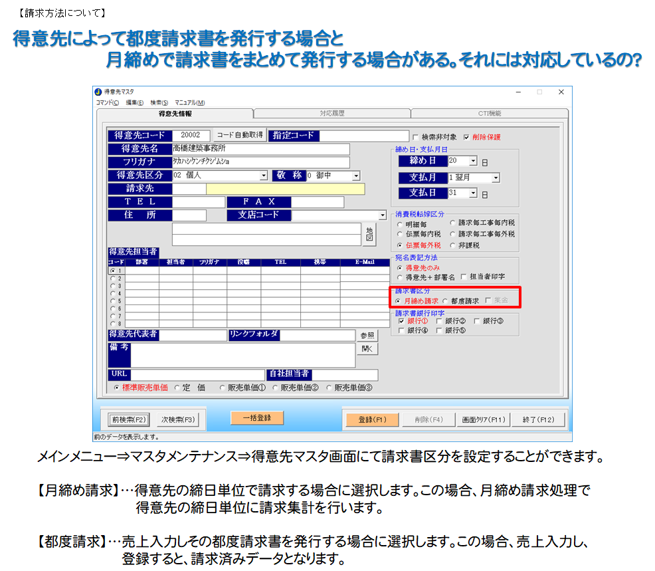The width and height of the screenshot is (655, 571).
Task: Switch to the 対応履歴 tab
Action: [331, 114]
